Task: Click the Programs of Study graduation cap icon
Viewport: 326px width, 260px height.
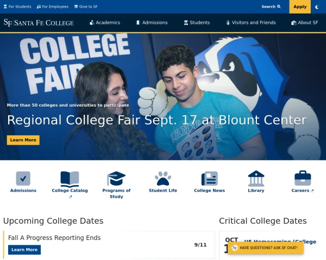Action: coord(116,179)
